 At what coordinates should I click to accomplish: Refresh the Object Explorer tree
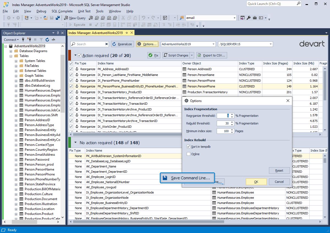coord(47,39)
